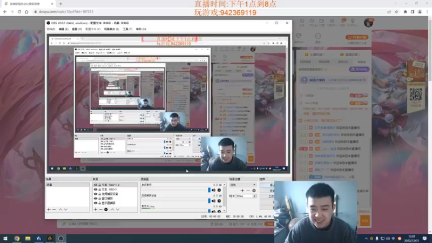Open the OBS 工具 menu
The height and width of the screenshot is (243, 432).
127,29
